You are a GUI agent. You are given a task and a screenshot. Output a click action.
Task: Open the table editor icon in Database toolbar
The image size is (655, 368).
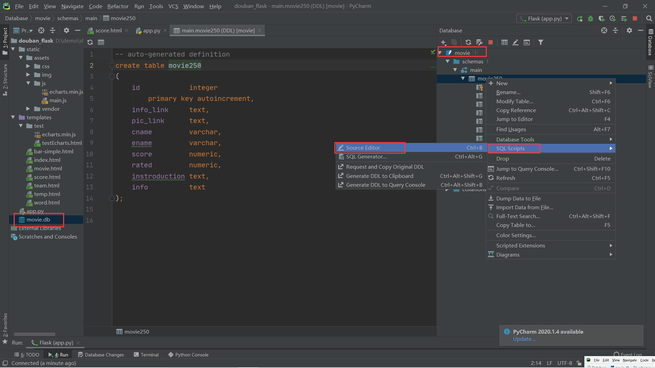pyautogui.click(x=505, y=42)
